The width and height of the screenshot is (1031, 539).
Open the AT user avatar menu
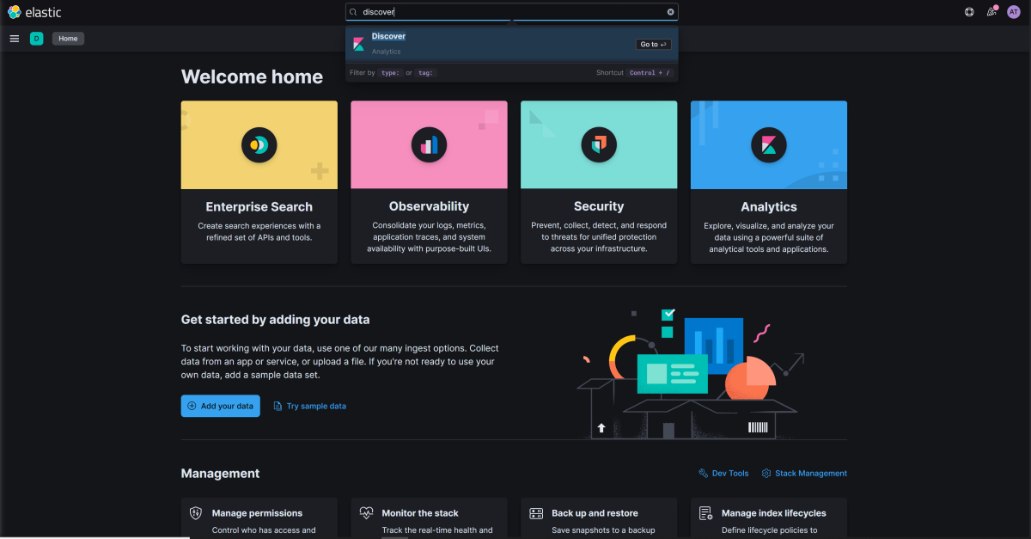coord(1013,12)
